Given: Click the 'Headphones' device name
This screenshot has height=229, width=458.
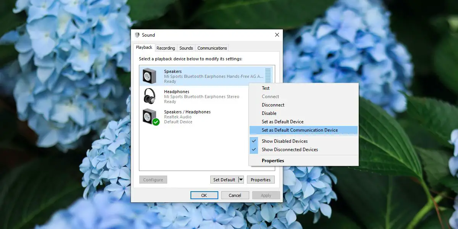Looking at the screenshot, I should [x=177, y=92].
